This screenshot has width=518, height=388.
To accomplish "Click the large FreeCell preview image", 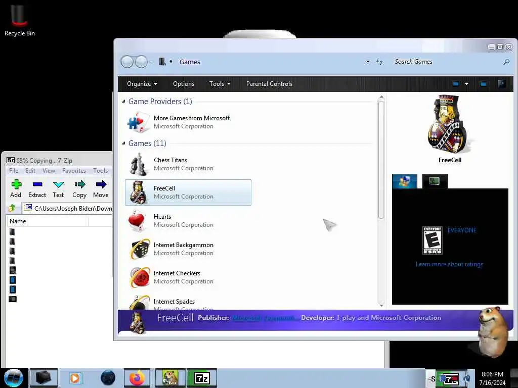I will (x=450, y=125).
